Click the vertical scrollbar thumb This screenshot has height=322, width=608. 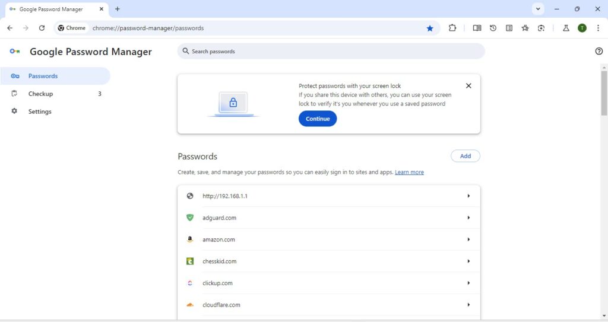[x=604, y=93]
